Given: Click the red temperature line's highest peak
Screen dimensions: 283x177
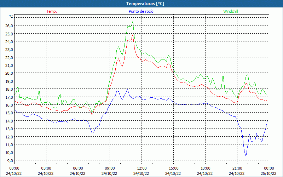Looking at the screenshot, I should 133,34.
